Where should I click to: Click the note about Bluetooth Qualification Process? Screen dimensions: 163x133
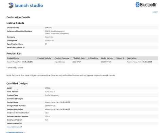click(61, 75)
